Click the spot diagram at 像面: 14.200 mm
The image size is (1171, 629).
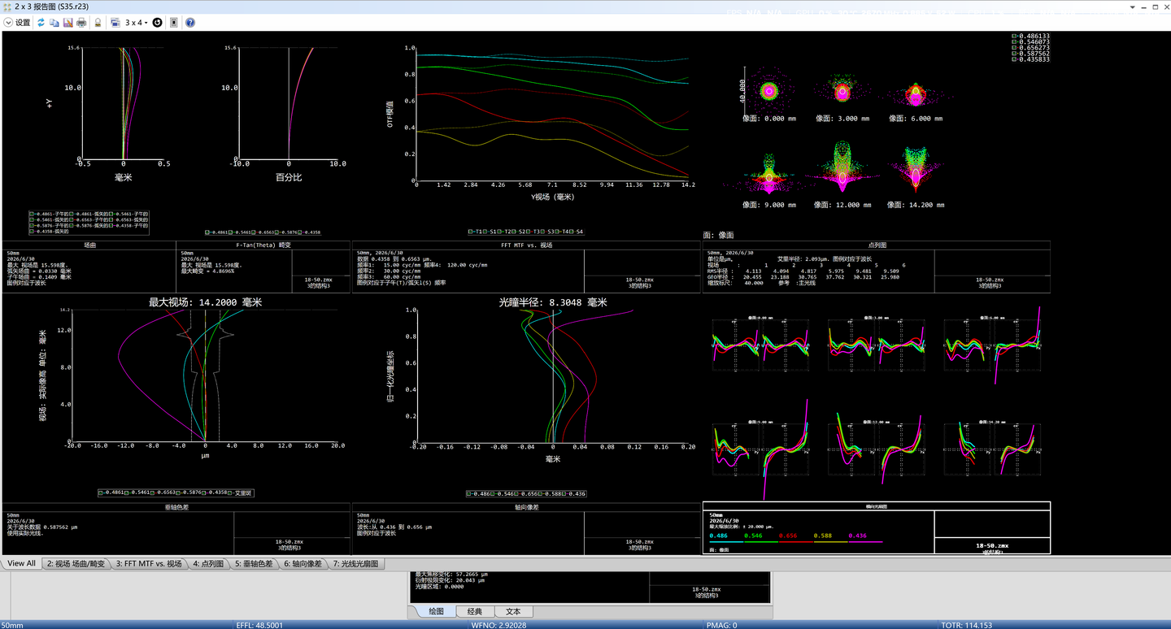pos(916,171)
